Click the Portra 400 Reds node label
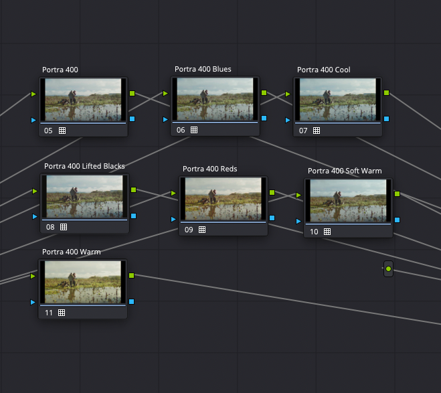The width and height of the screenshot is (441, 393). [x=209, y=169]
